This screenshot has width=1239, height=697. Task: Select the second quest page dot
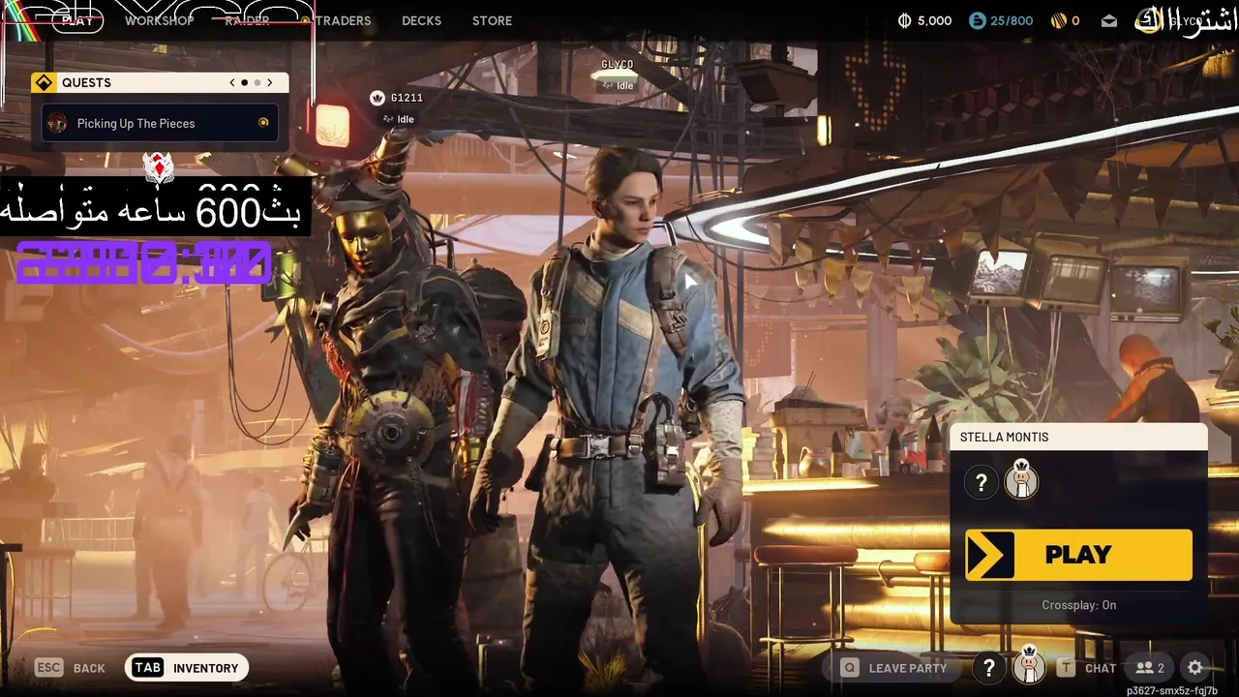(257, 82)
